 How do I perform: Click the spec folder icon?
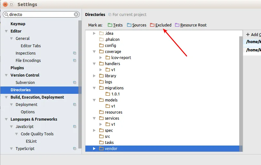(101, 130)
